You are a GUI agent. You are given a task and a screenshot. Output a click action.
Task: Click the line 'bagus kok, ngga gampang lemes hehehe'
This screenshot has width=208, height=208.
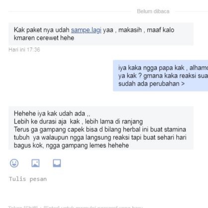click(71, 145)
